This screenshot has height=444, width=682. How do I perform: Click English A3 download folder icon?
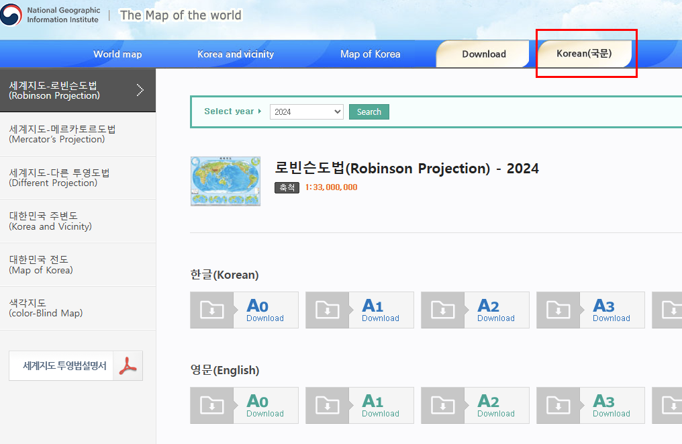[x=558, y=405]
